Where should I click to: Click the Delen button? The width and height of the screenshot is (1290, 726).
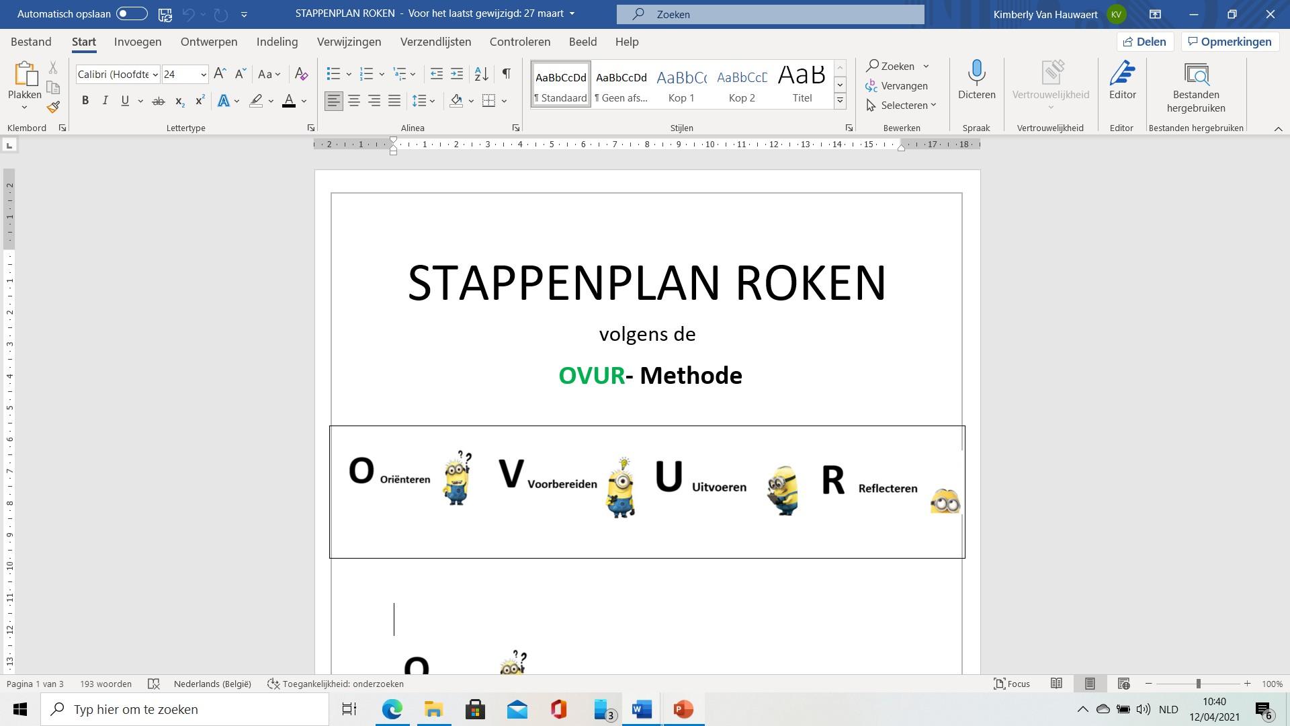pos(1144,42)
